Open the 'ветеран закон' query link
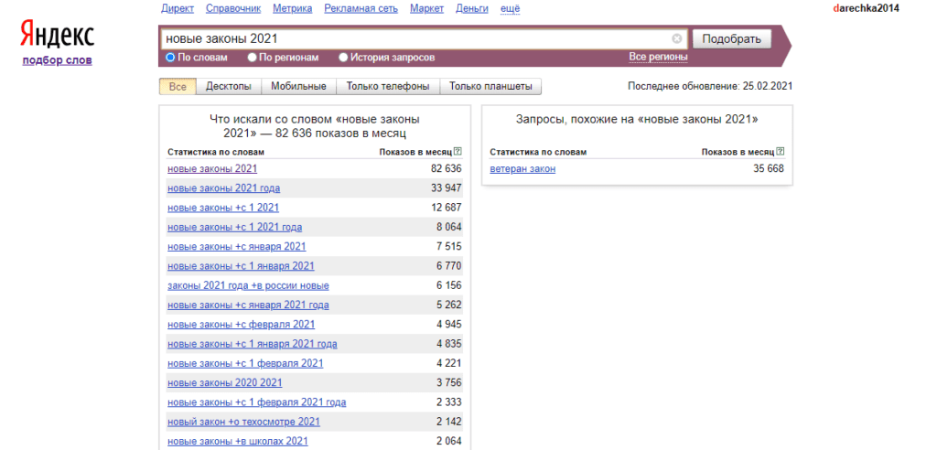937x450 pixels. point(522,169)
